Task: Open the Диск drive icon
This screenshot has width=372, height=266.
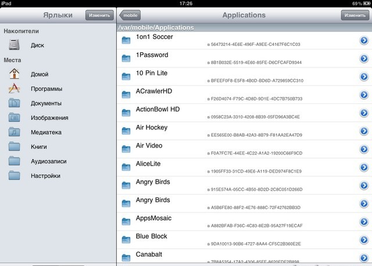Action: [14, 45]
